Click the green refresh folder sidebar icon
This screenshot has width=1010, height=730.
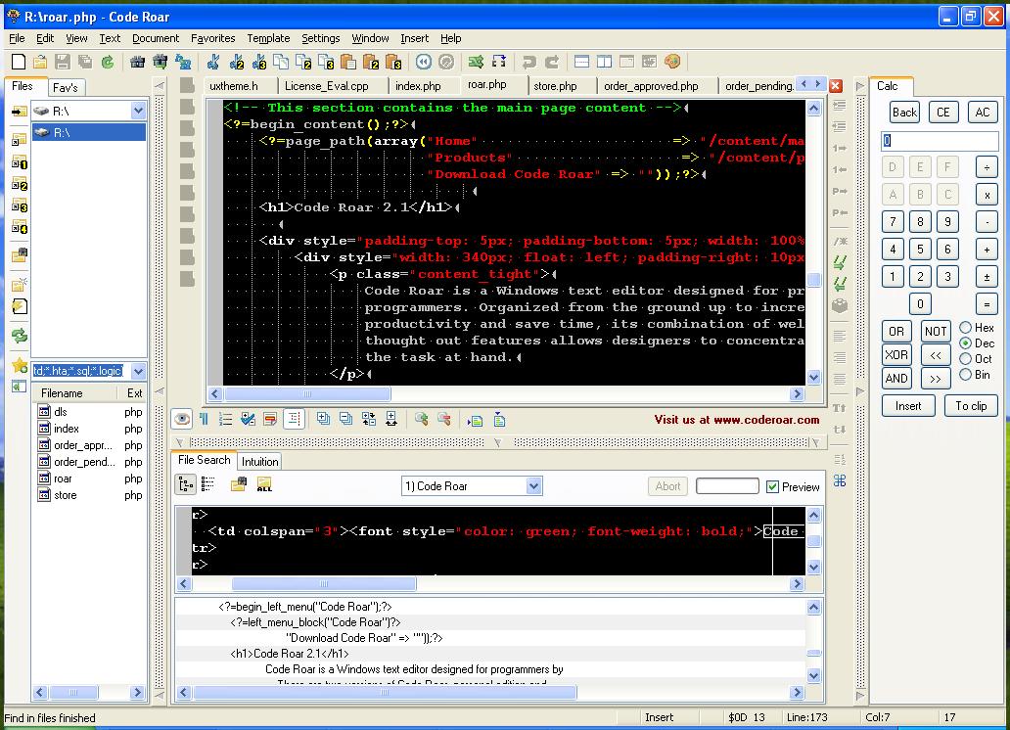point(20,335)
